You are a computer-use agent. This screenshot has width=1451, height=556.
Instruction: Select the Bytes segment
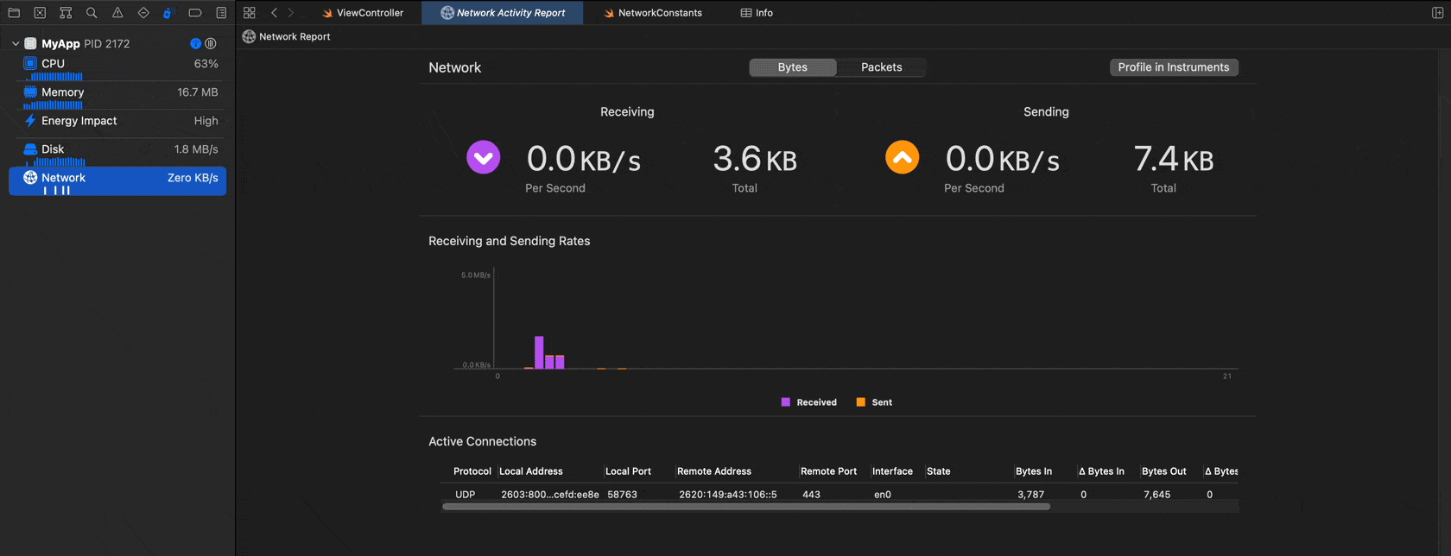[792, 67]
